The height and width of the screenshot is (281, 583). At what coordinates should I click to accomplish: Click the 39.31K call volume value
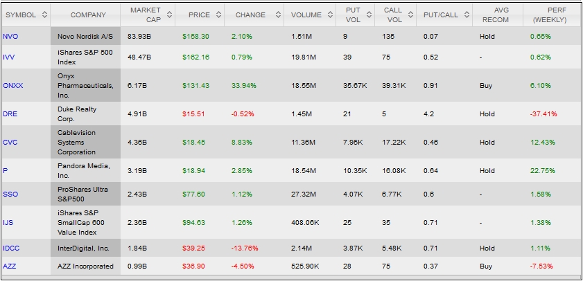tap(394, 85)
